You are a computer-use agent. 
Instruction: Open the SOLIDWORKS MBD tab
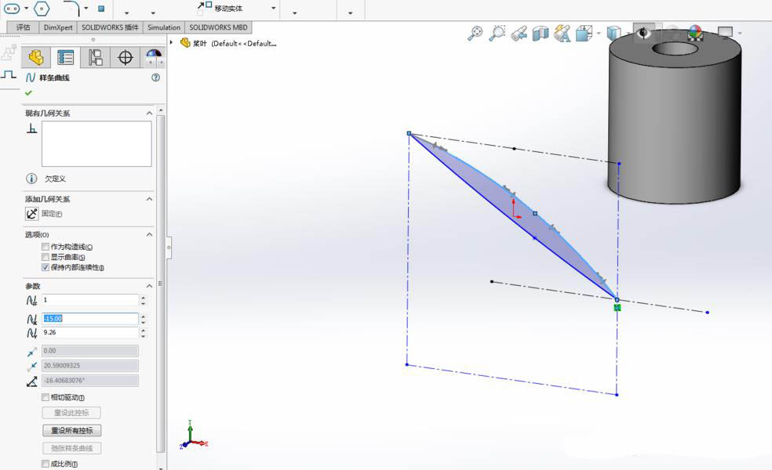(x=218, y=27)
